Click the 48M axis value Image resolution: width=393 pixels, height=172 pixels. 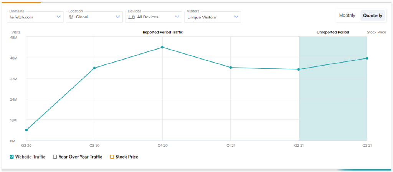(x=13, y=37)
